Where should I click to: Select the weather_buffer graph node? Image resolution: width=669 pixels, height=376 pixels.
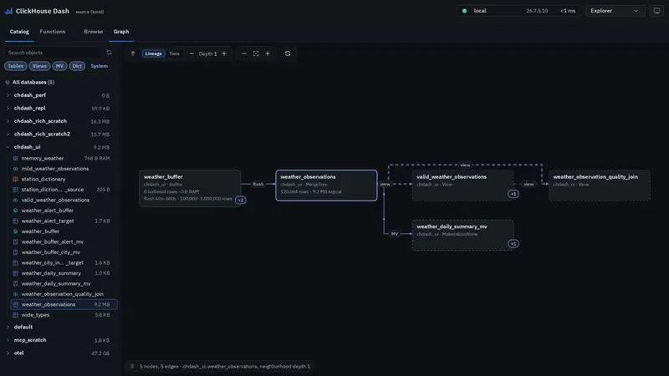[x=190, y=189]
